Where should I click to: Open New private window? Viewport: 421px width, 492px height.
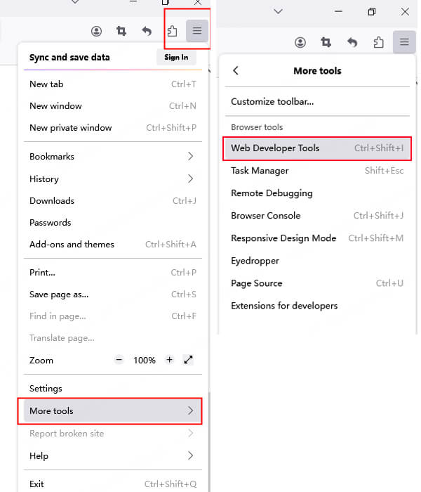pyautogui.click(x=70, y=128)
